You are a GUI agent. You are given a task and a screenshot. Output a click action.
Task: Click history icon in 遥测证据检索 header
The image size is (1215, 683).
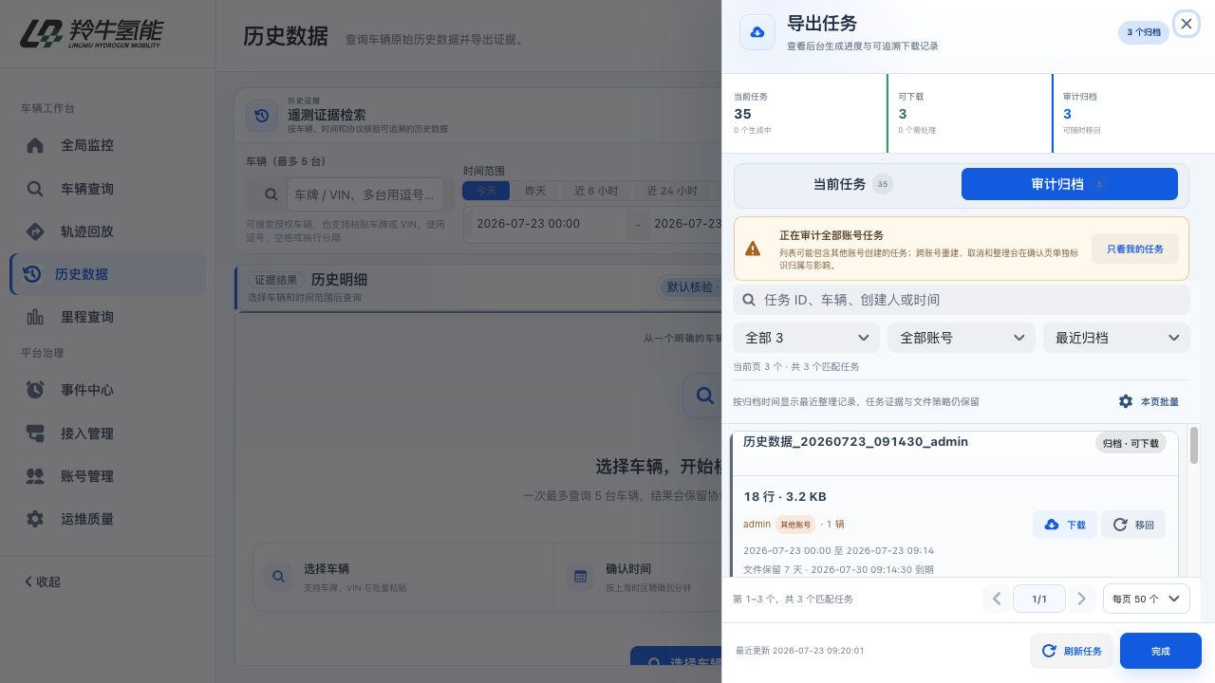coord(262,116)
